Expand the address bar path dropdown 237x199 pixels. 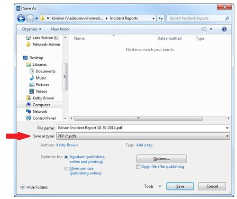click(x=154, y=18)
